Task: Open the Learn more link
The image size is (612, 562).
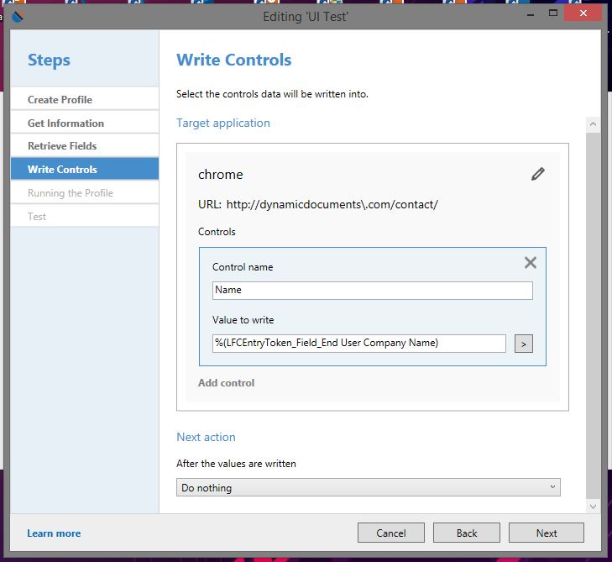Action: tap(54, 533)
